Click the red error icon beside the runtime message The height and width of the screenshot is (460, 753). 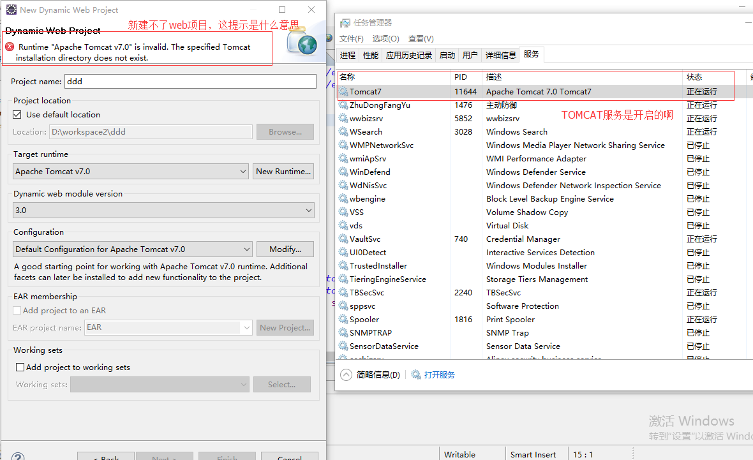[x=10, y=47]
